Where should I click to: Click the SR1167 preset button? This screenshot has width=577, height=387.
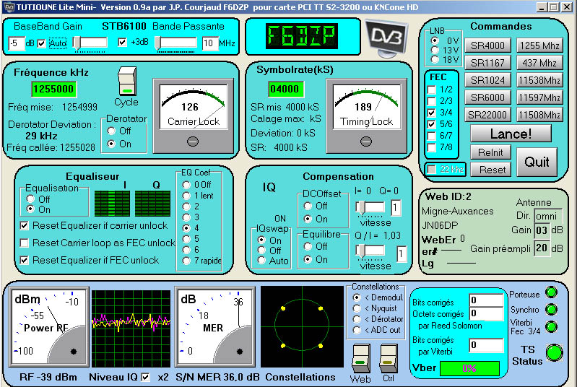pos(487,63)
